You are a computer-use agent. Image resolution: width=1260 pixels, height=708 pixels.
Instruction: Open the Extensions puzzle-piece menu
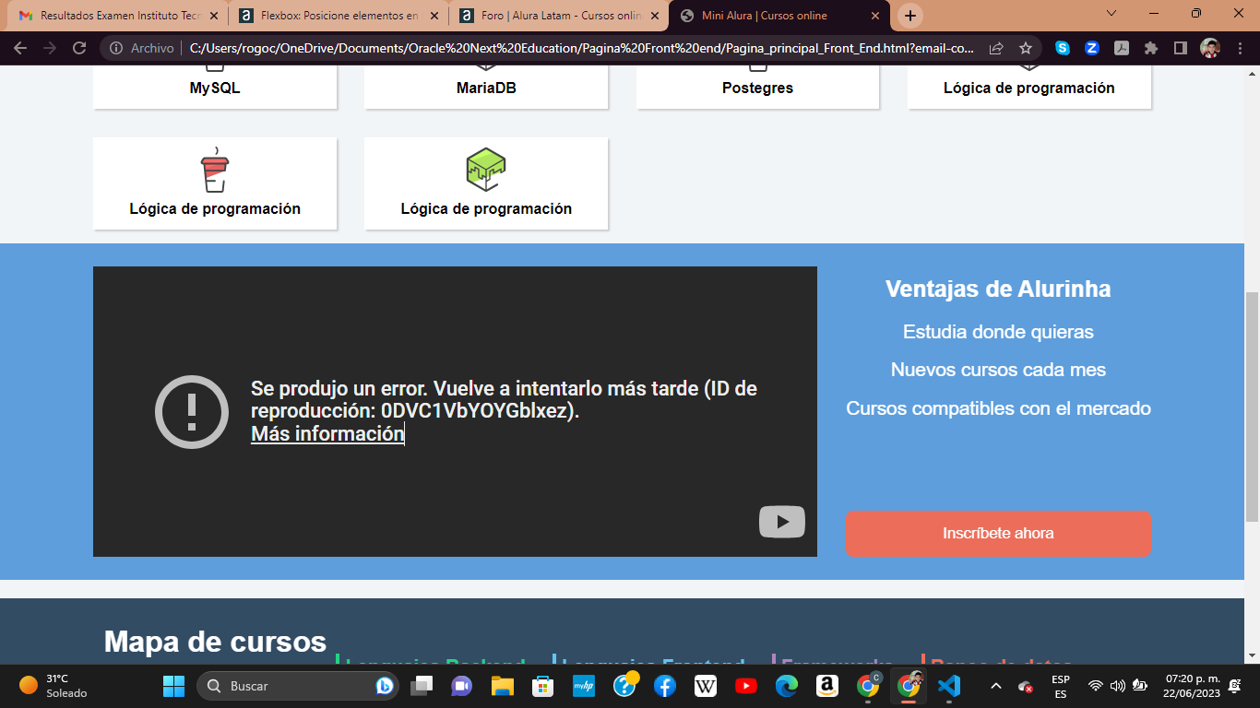1151,48
